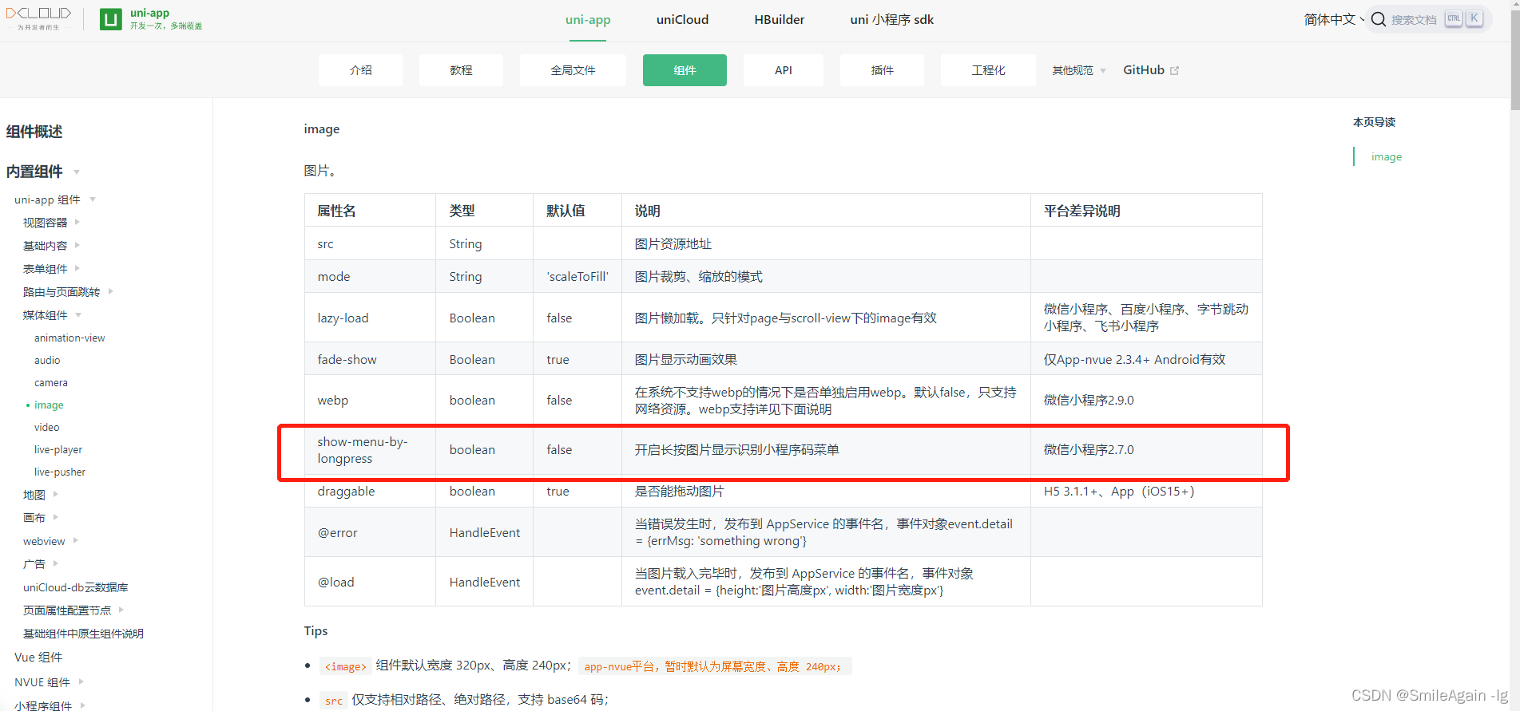The height and width of the screenshot is (711, 1520).
Task: Open 基础组件中原生组件说明 in the sidebar
Action: [x=83, y=634]
